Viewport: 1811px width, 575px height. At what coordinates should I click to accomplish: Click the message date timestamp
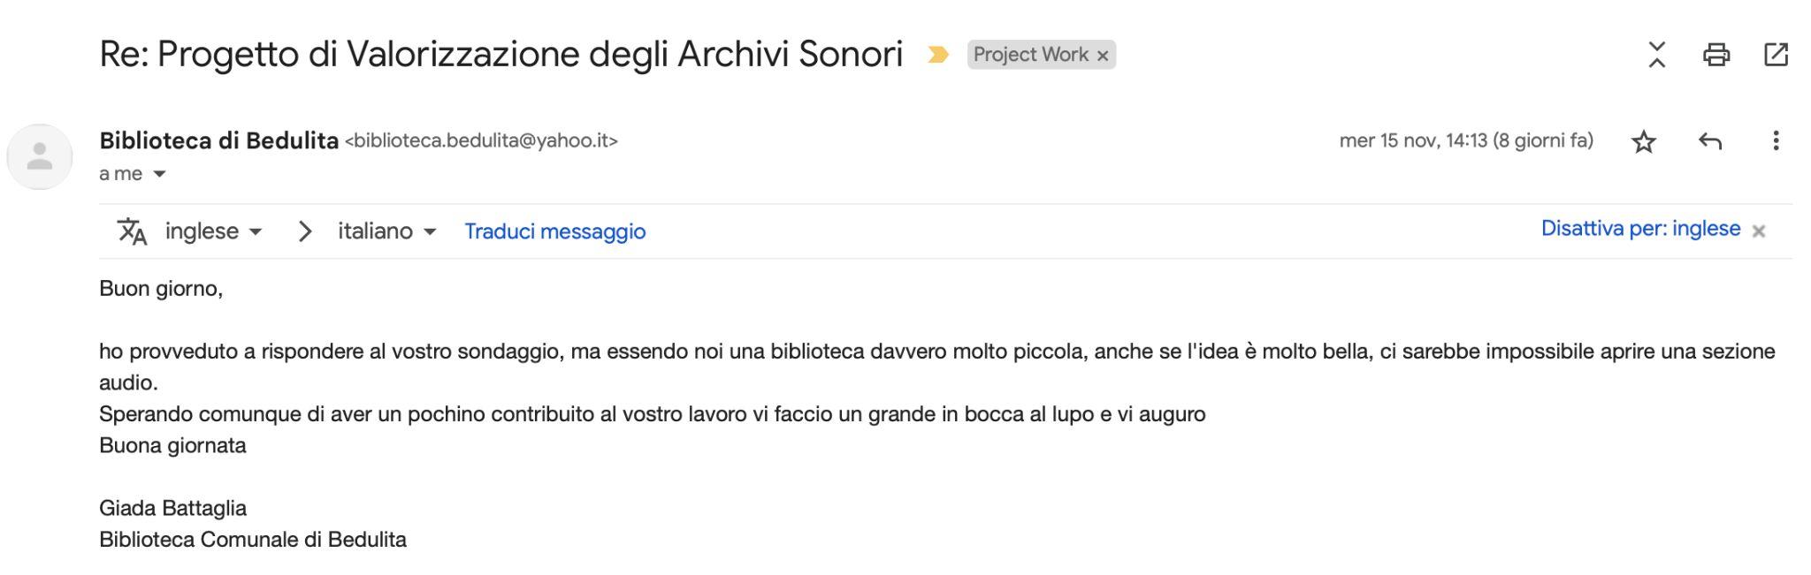pyautogui.click(x=1465, y=141)
